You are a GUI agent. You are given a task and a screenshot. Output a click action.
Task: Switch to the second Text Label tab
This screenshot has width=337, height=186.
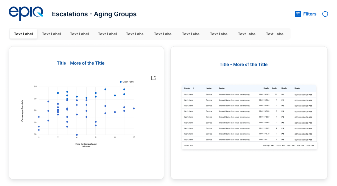(51, 34)
